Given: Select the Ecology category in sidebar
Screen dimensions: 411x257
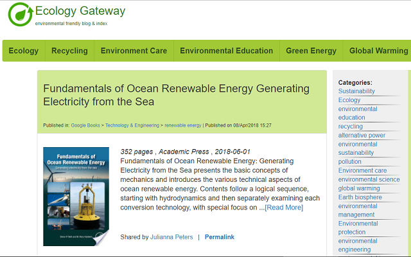Looking at the screenshot, I should (x=349, y=100).
